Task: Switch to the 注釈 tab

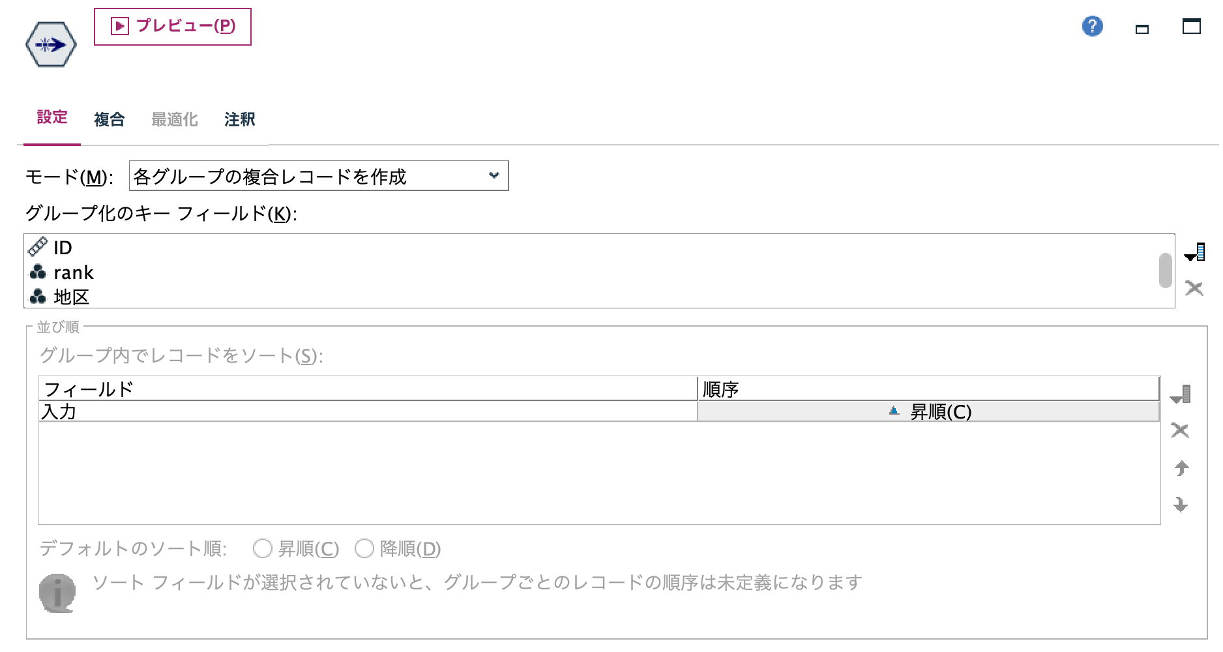Action: point(239,118)
